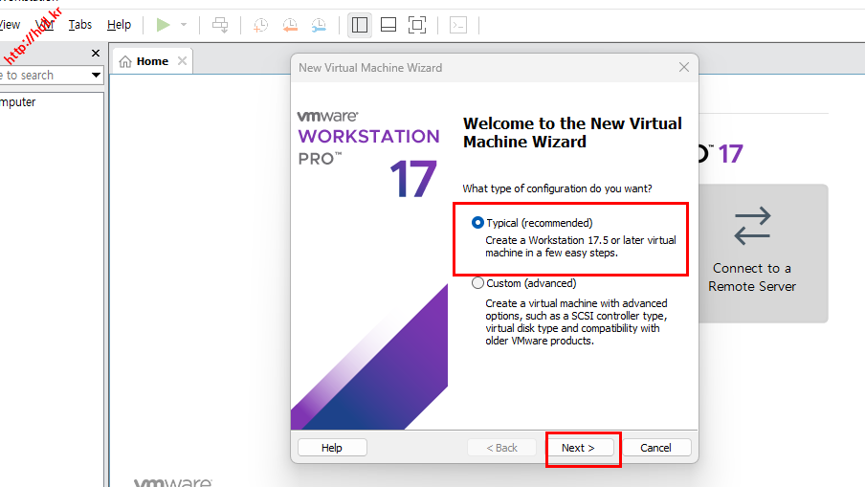Open the snapshot manager icon
The height and width of the screenshot is (487, 865).
tap(319, 25)
